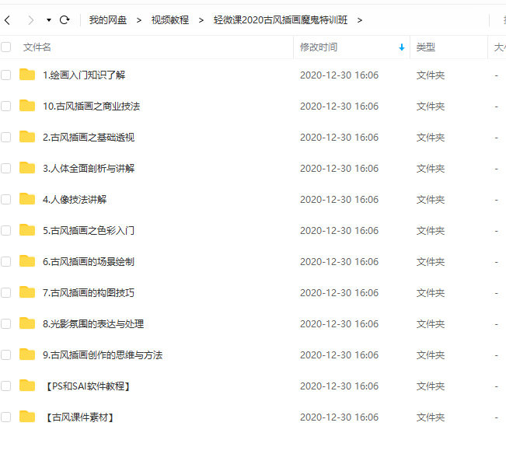Check the box for 1.绘画入门知识了解
Image resolution: width=506 pixels, height=461 pixels.
point(5,75)
